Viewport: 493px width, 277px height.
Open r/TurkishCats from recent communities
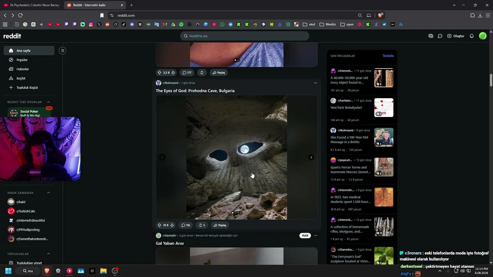(27, 211)
